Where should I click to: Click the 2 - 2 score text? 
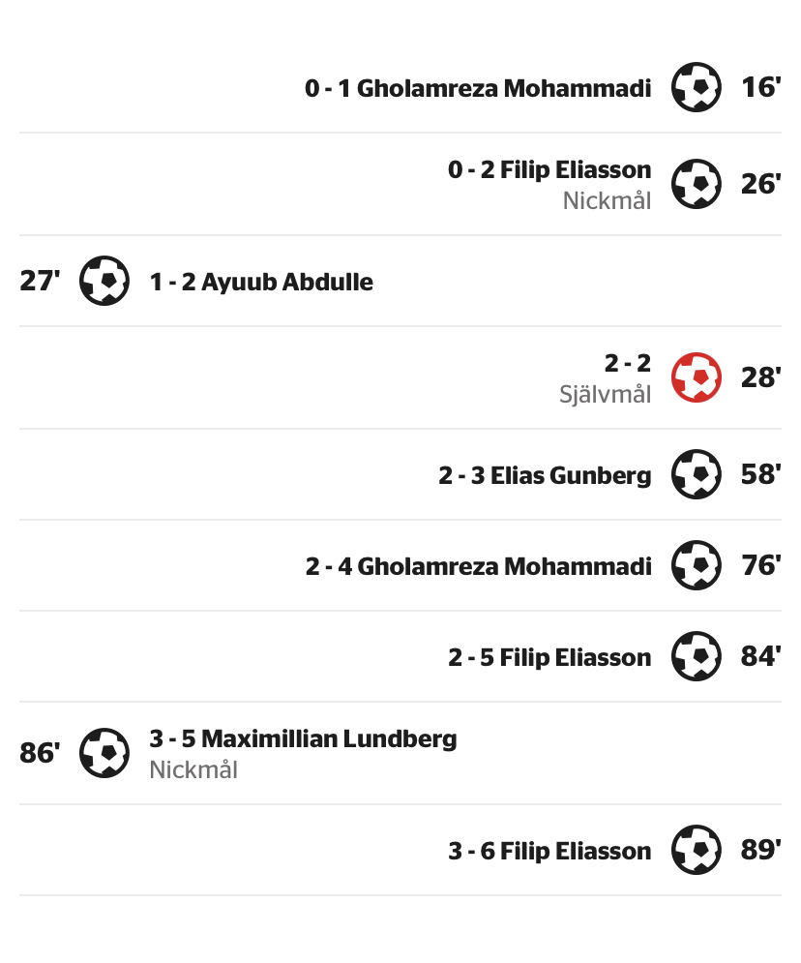tap(628, 363)
